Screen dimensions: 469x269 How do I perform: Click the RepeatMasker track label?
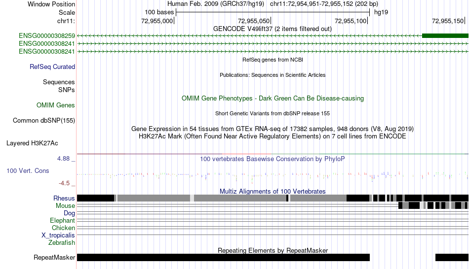pos(54,257)
